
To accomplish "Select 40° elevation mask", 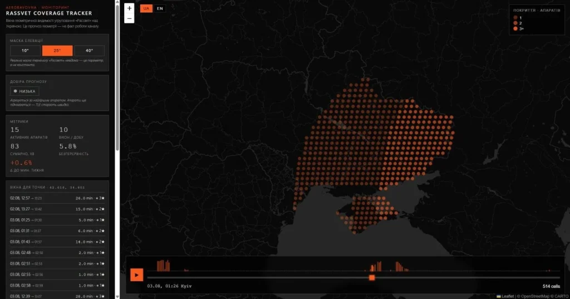I will tap(90, 51).
